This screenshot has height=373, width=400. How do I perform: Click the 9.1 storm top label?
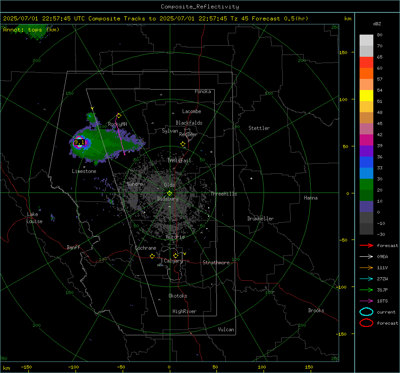79,142
